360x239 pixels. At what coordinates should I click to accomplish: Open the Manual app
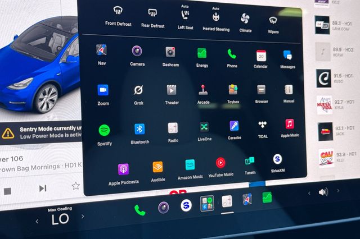click(x=289, y=90)
